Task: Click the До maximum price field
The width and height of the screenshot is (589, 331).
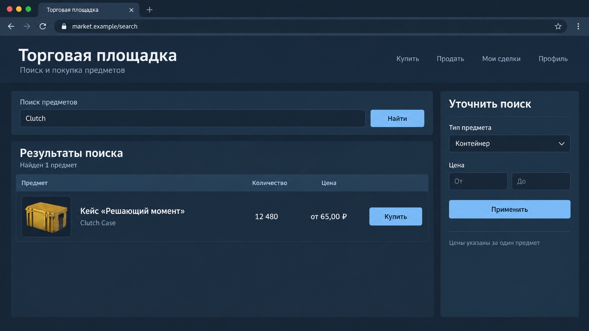Action: tap(541, 181)
